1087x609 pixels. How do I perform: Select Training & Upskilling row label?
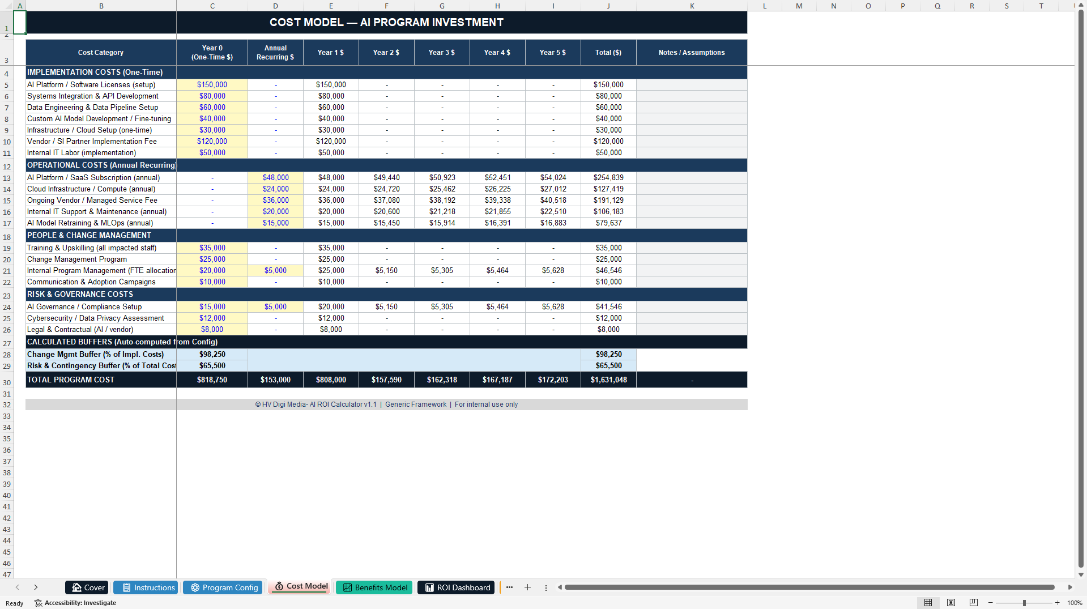(101, 248)
